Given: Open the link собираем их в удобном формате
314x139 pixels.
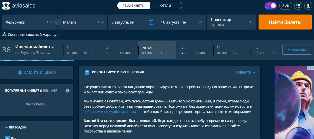Looking at the screenshot, I should 112,112.
